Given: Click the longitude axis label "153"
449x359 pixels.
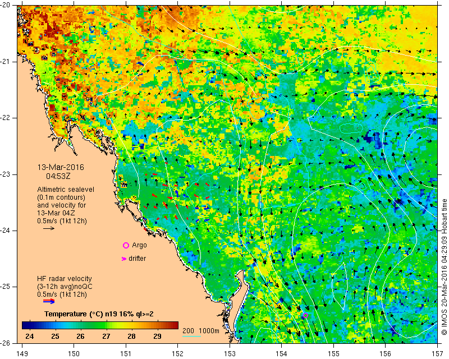Looking at the screenshot, I should 230,354.
